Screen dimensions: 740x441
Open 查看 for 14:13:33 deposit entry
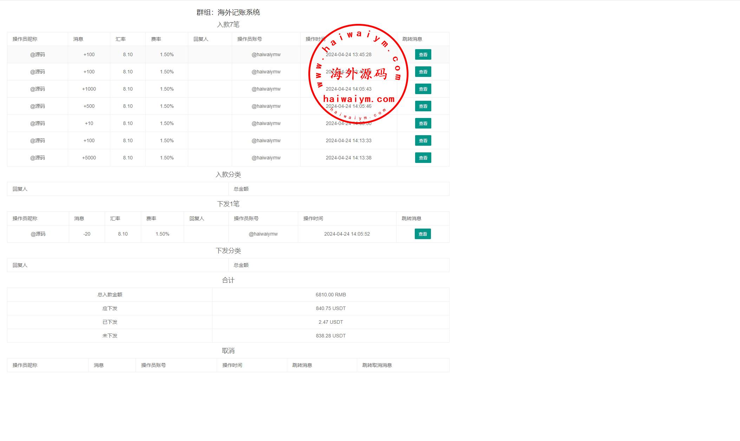(423, 140)
